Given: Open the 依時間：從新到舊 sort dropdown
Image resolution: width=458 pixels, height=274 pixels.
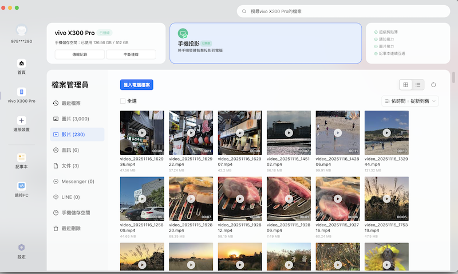Looking at the screenshot, I should point(410,101).
